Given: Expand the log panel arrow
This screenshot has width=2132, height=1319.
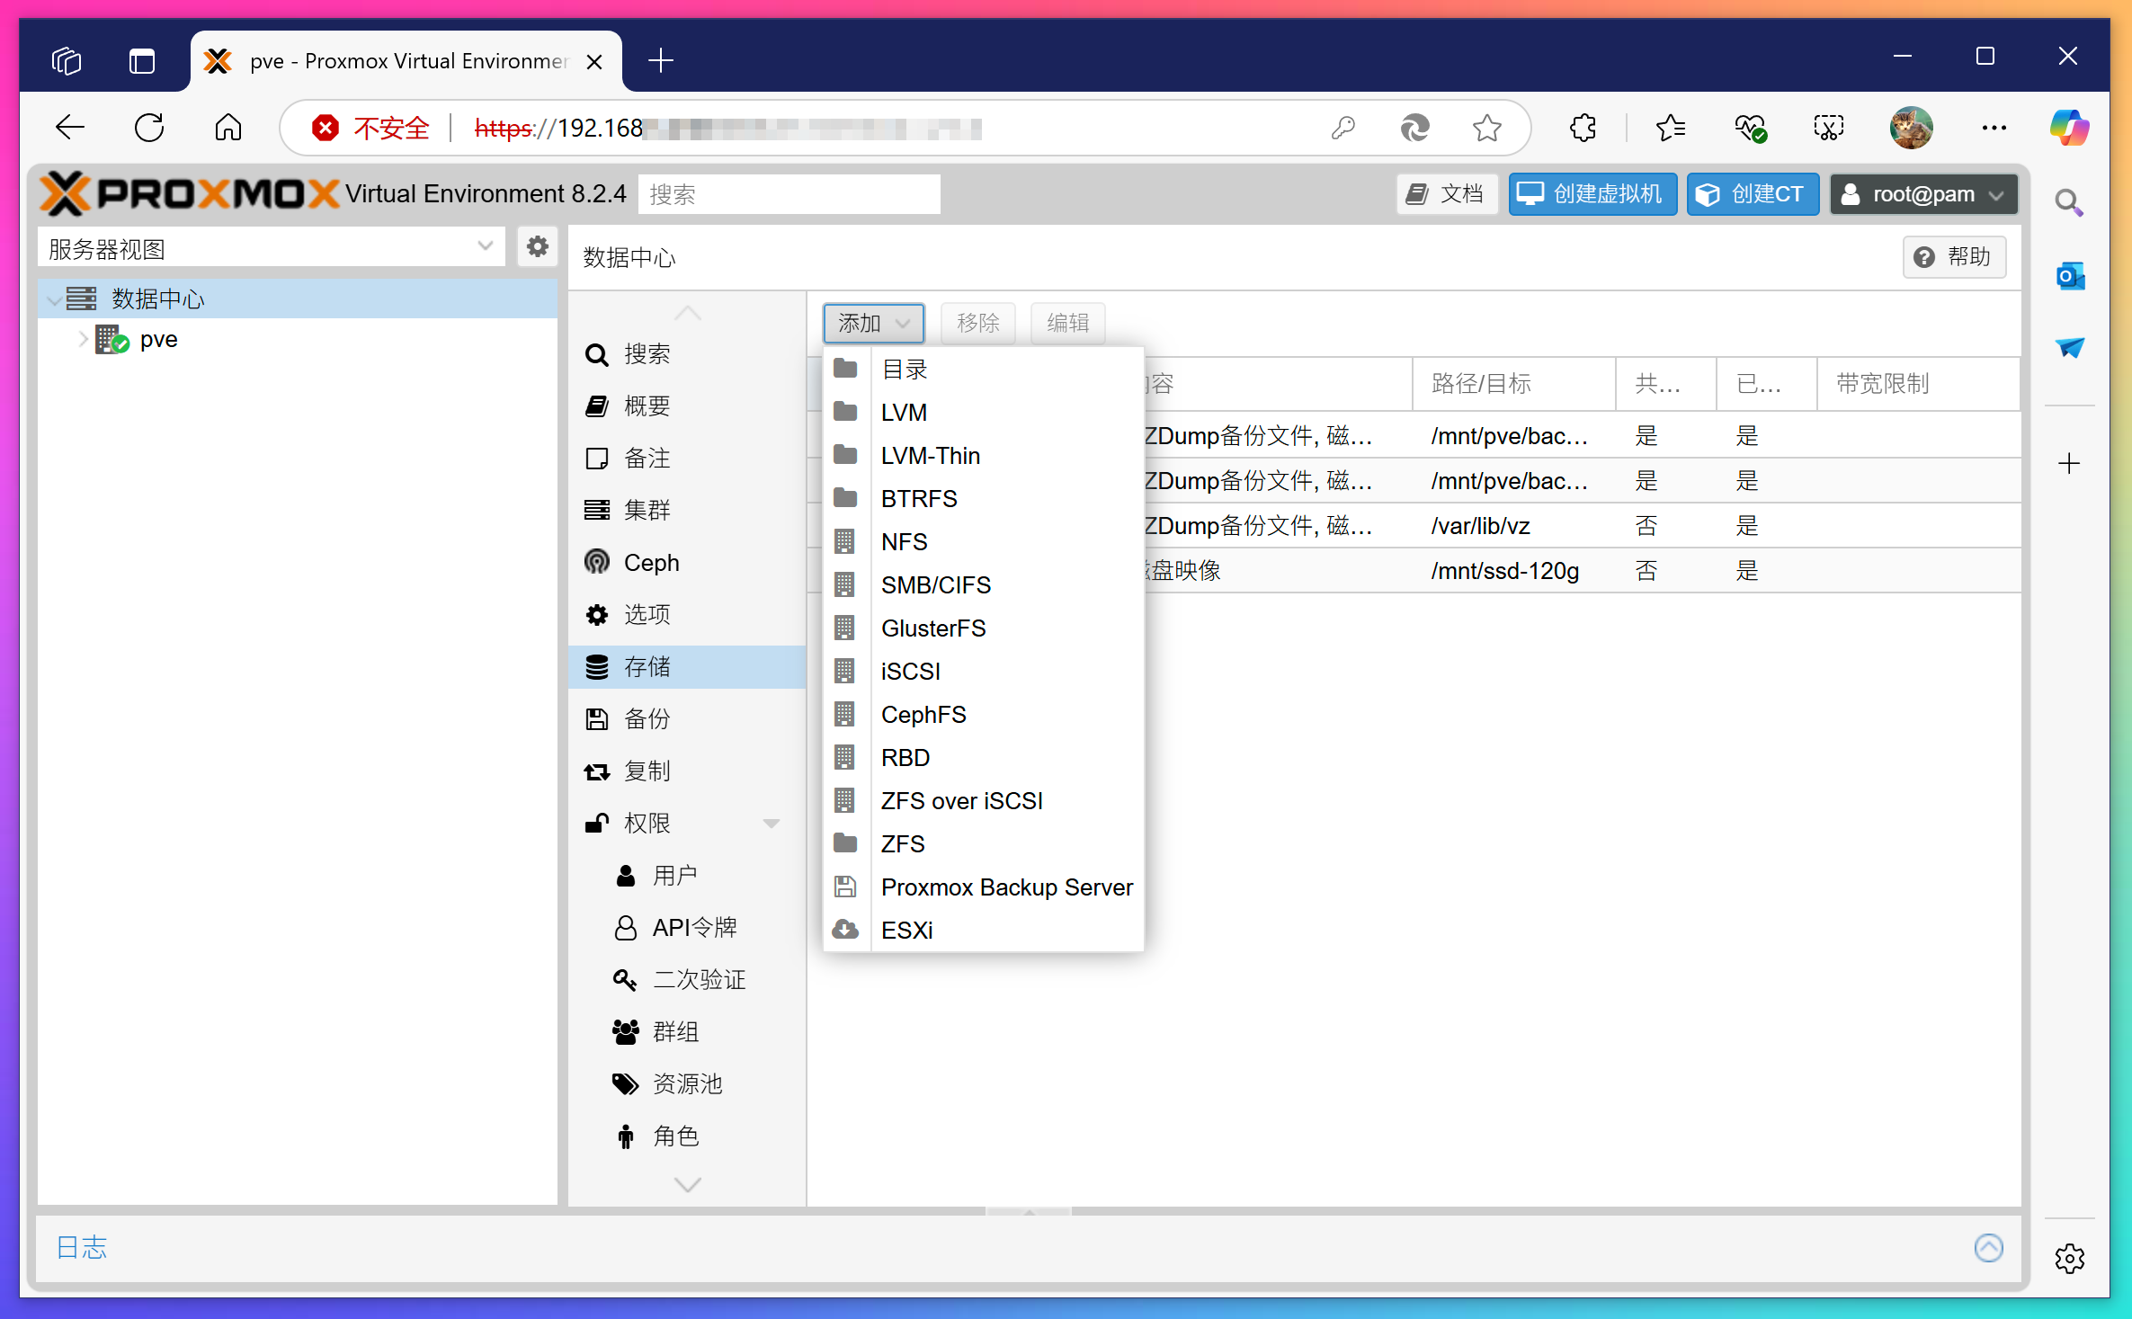Looking at the screenshot, I should point(1988,1248).
